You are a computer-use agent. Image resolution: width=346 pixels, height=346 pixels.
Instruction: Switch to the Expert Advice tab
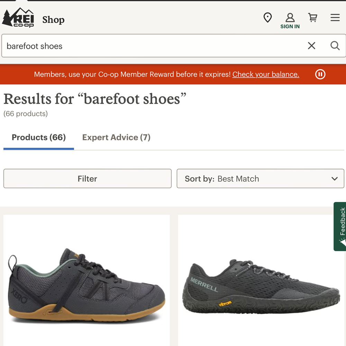(x=116, y=137)
